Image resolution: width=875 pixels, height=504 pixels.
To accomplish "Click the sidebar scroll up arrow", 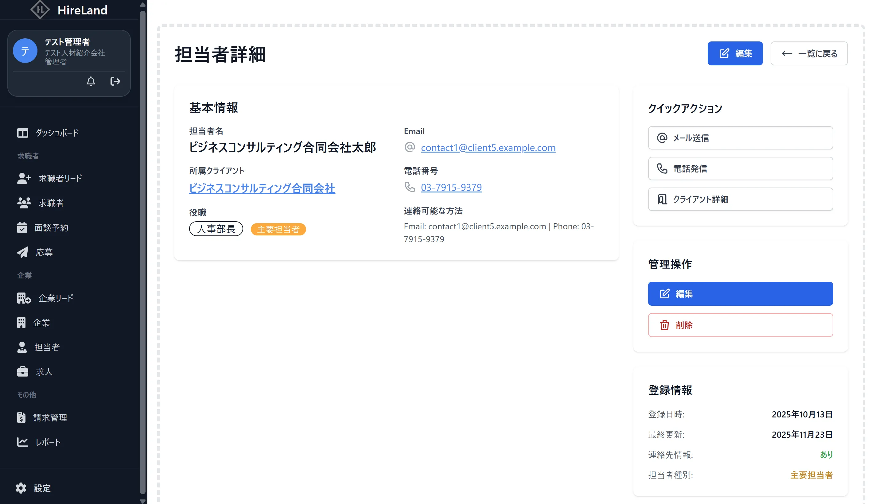I will click(142, 5).
